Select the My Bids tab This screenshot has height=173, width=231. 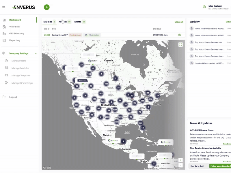[48, 22]
